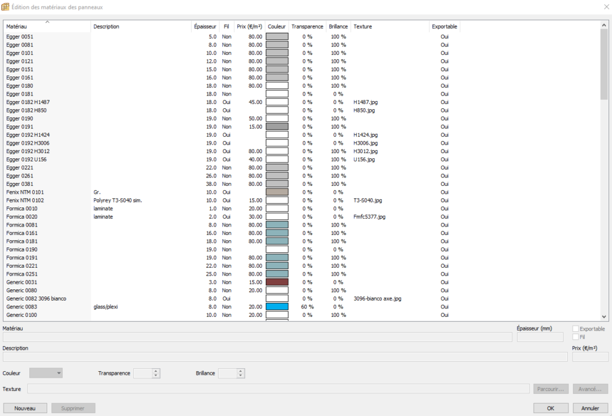
Task: Click the Annuler button
Action: pos(590,408)
